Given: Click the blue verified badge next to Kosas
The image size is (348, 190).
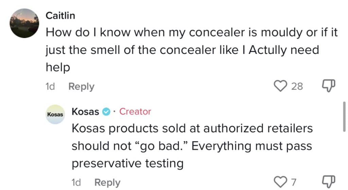Looking at the screenshot, I should 106,112.
